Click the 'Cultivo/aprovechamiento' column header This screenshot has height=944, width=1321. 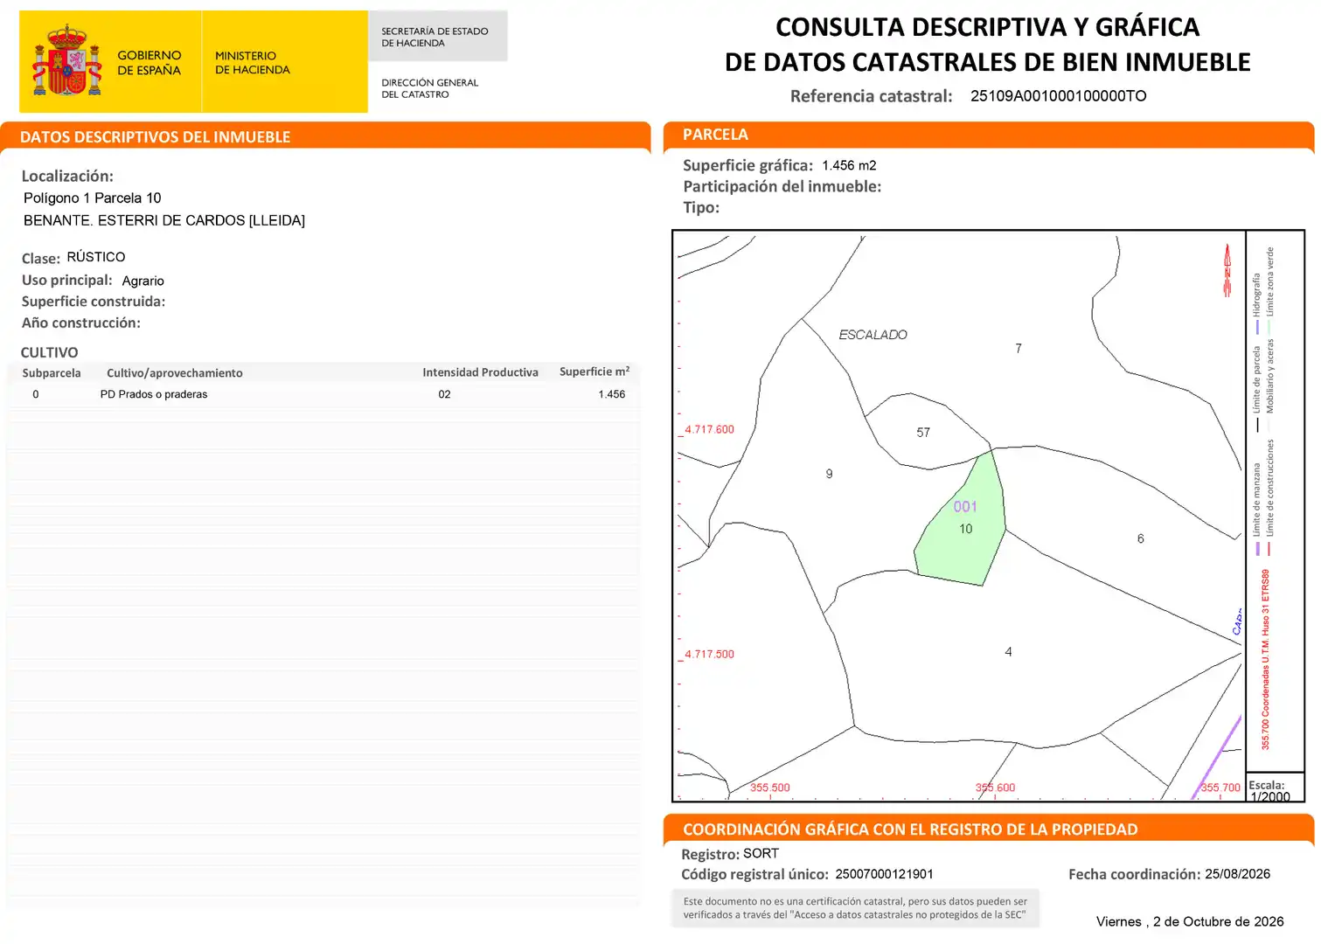[175, 373]
